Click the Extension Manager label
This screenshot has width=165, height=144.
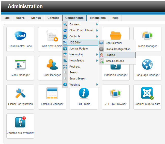pyautogui.click(x=116, y=75)
